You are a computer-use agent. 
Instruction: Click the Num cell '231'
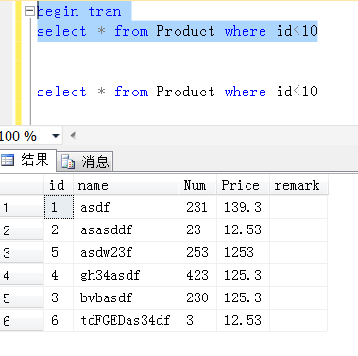point(197,207)
